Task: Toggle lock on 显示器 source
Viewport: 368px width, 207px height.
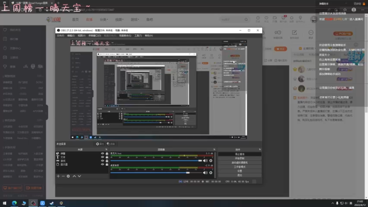Action: click(x=107, y=164)
